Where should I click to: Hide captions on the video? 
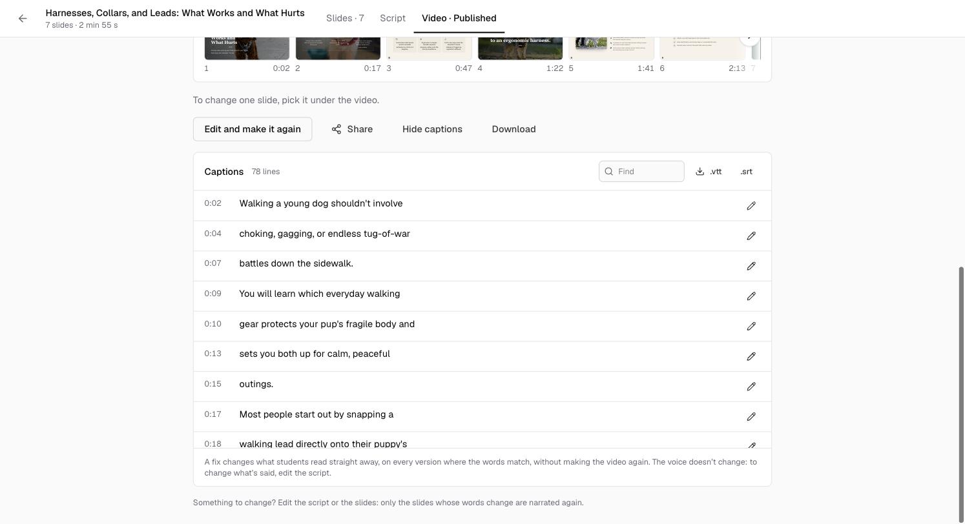(x=432, y=129)
